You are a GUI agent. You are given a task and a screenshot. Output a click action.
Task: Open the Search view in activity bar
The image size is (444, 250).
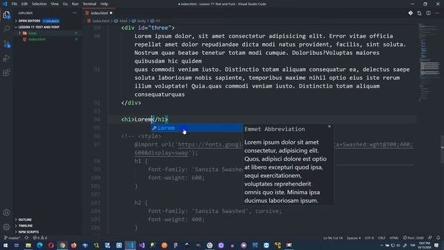(6, 29)
